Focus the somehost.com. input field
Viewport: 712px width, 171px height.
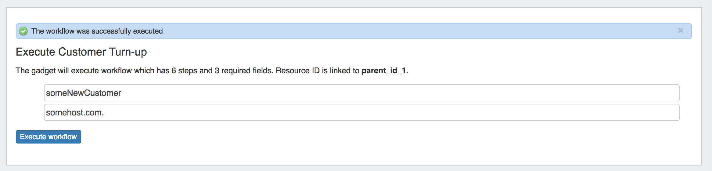(x=361, y=112)
